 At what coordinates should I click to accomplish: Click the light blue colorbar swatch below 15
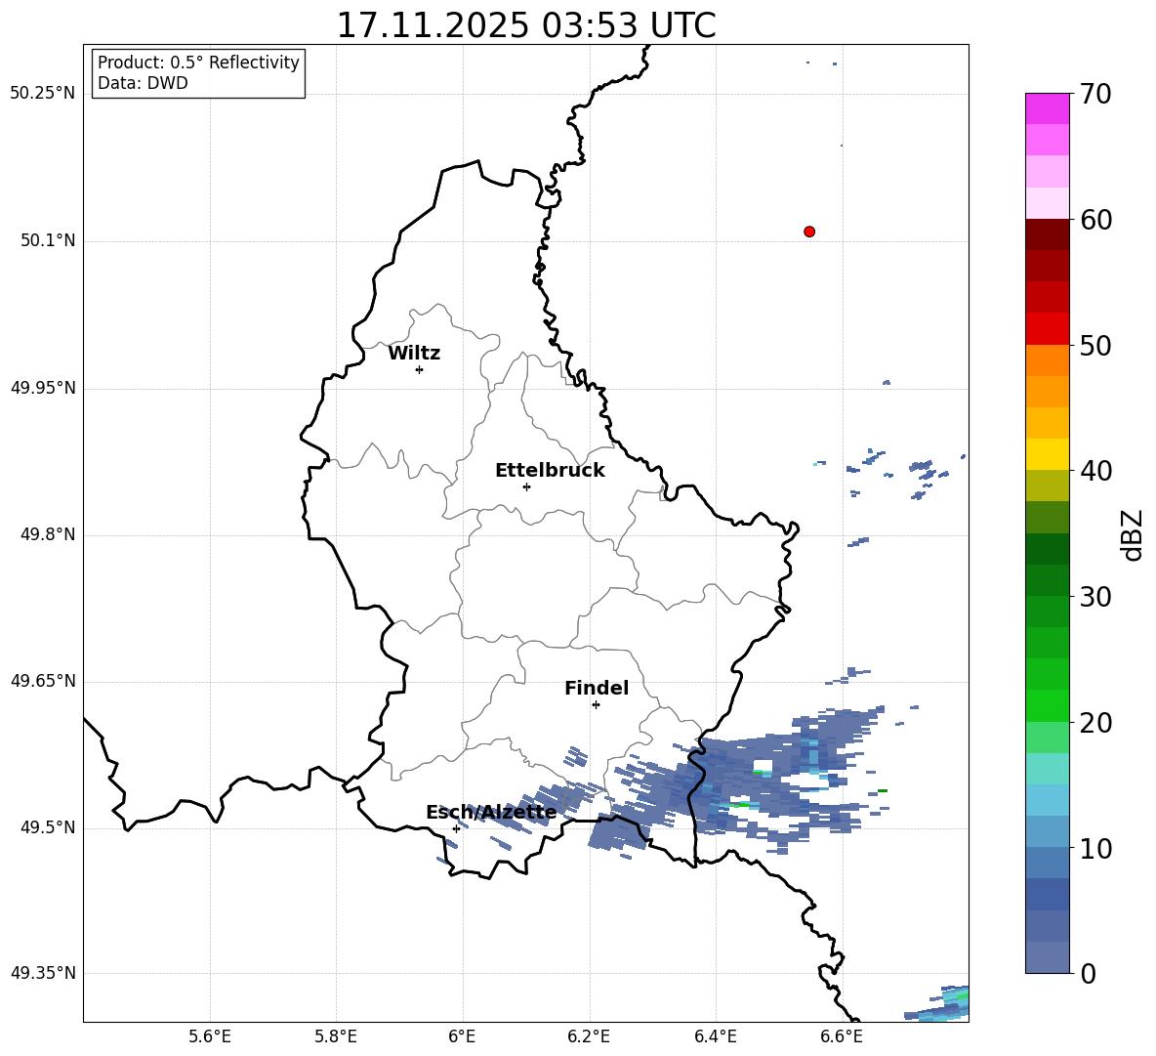click(1047, 800)
